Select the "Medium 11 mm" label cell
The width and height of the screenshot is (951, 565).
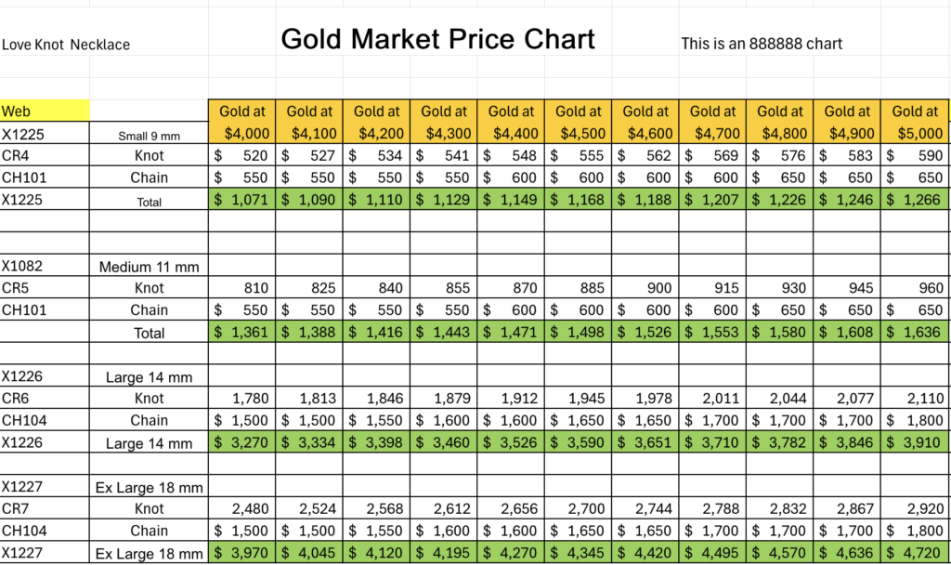coord(149,267)
